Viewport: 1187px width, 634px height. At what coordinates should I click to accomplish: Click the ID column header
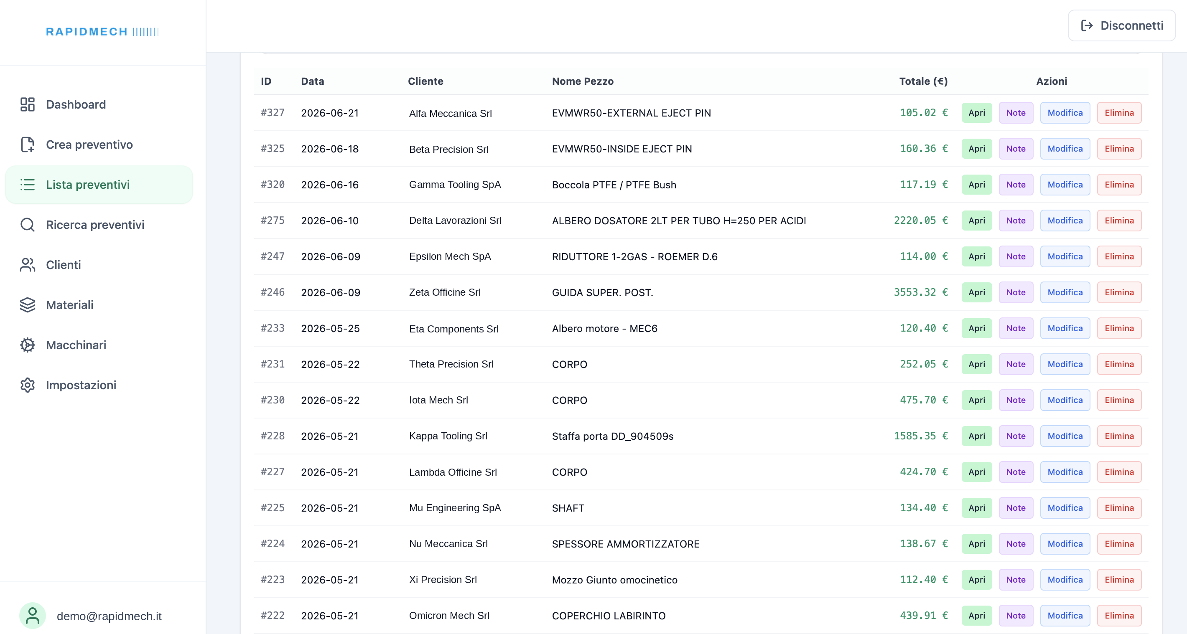pyautogui.click(x=266, y=81)
